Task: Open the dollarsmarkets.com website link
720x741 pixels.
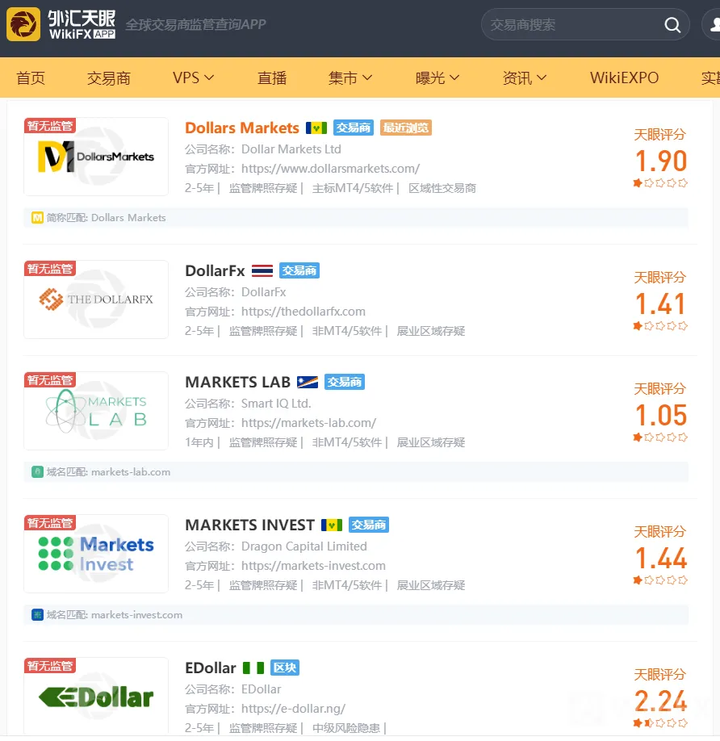Action: [330, 169]
